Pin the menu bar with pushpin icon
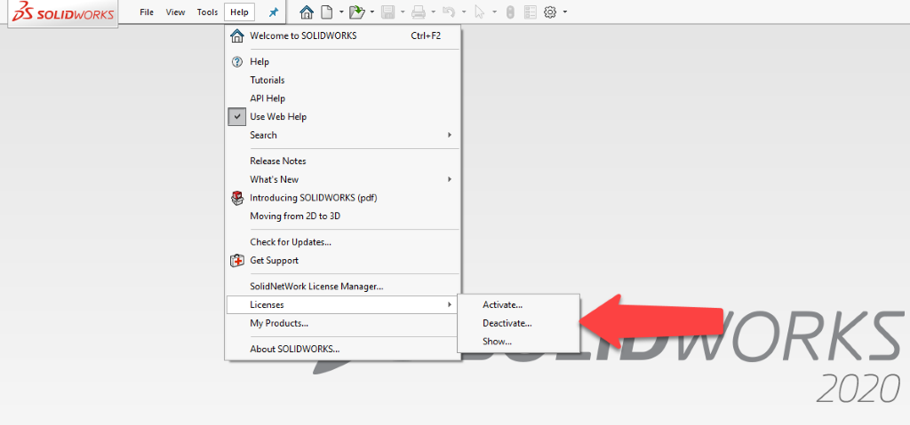The height and width of the screenshot is (425, 910). point(273,12)
